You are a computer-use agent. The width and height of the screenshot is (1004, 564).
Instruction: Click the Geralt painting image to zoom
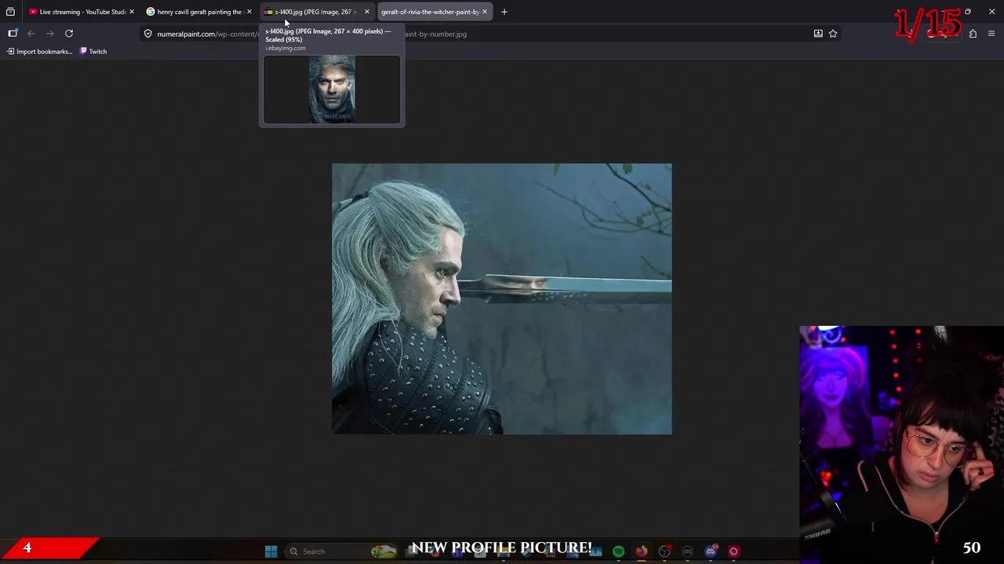click(x=502, y=298)
